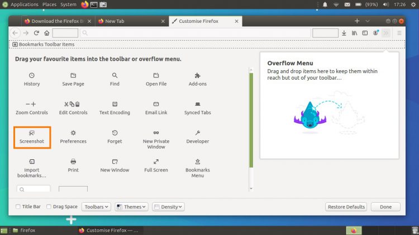Close the Download the Firefox tab
This screenshot has height=235, width=419.
[x=89, y=21]
